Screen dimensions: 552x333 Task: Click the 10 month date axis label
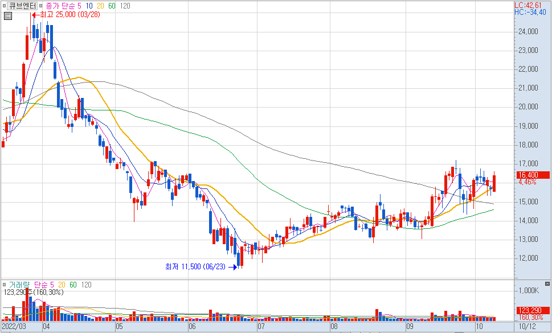tap(479, 326)
